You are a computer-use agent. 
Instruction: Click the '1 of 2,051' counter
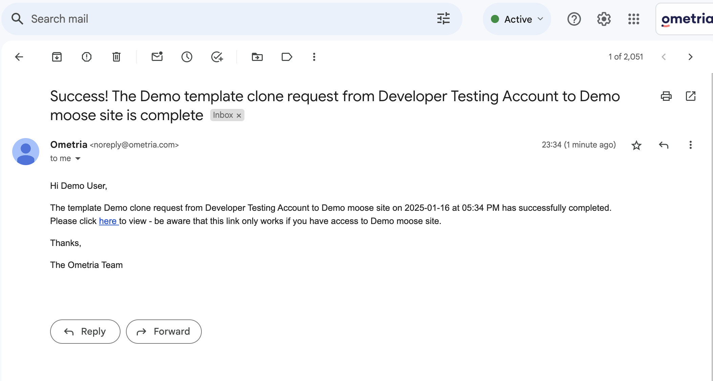tap(626, 57)
